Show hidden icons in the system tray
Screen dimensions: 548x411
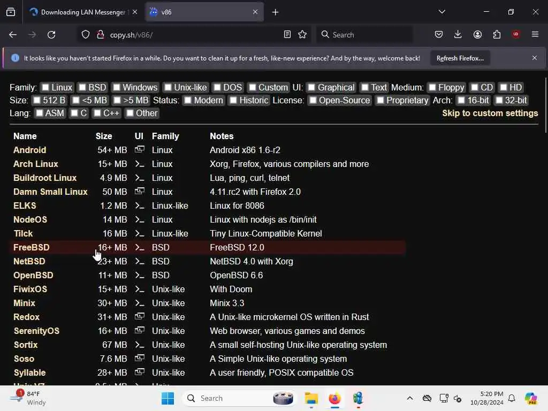tap(410, 398)
